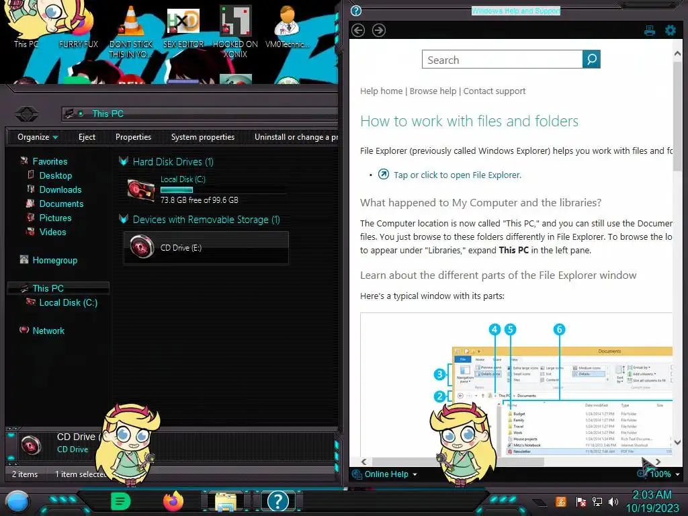Launch the HxD SEX EDITOR desktop icon
This screenshot has height=516, width=688.
(183, 27)
